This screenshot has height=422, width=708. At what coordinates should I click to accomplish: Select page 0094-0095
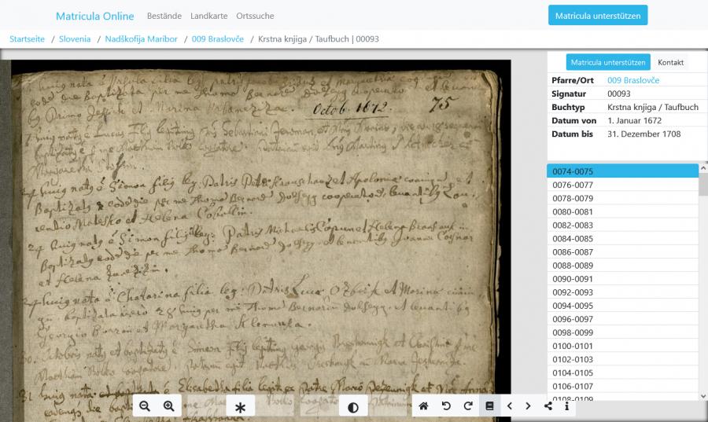[623, 306]
